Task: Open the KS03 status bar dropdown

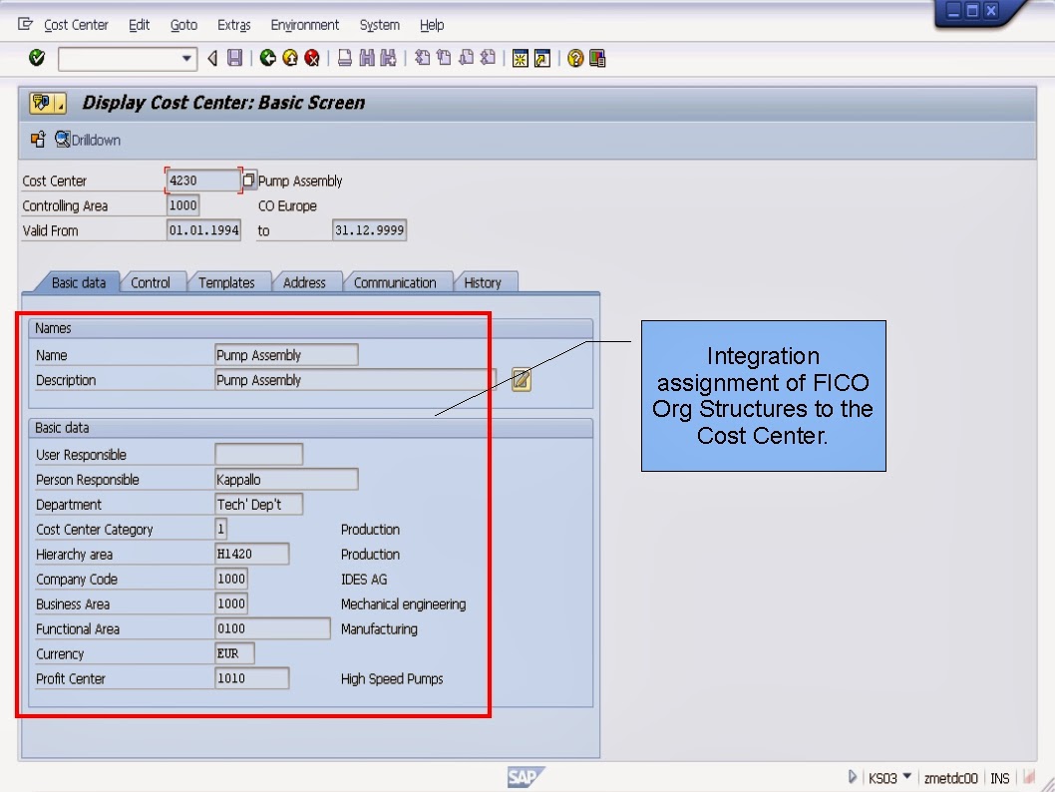Action: pos(907,777)
